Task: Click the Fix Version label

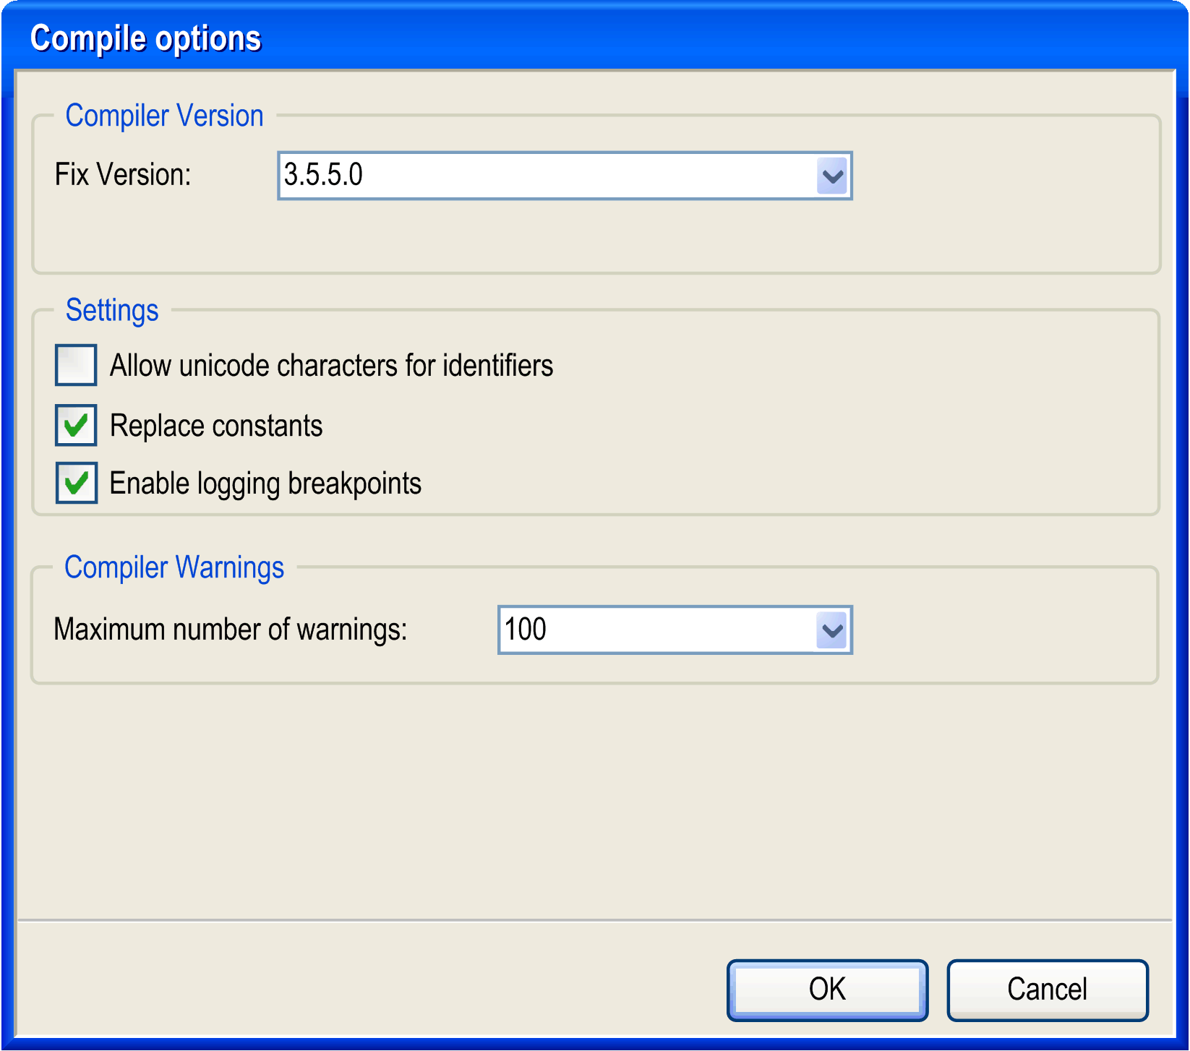Action: pyautogui.click(x=123, y=175)
